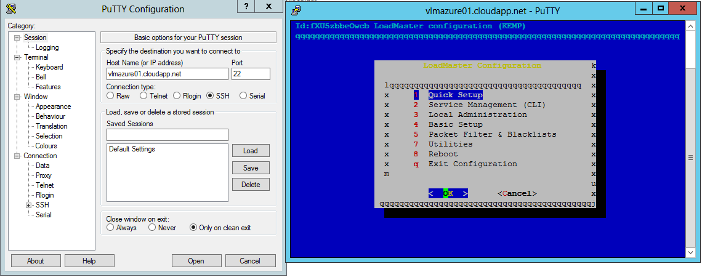
Task: Click the PuTTY terminal window title icon
Action: (295, 9)
